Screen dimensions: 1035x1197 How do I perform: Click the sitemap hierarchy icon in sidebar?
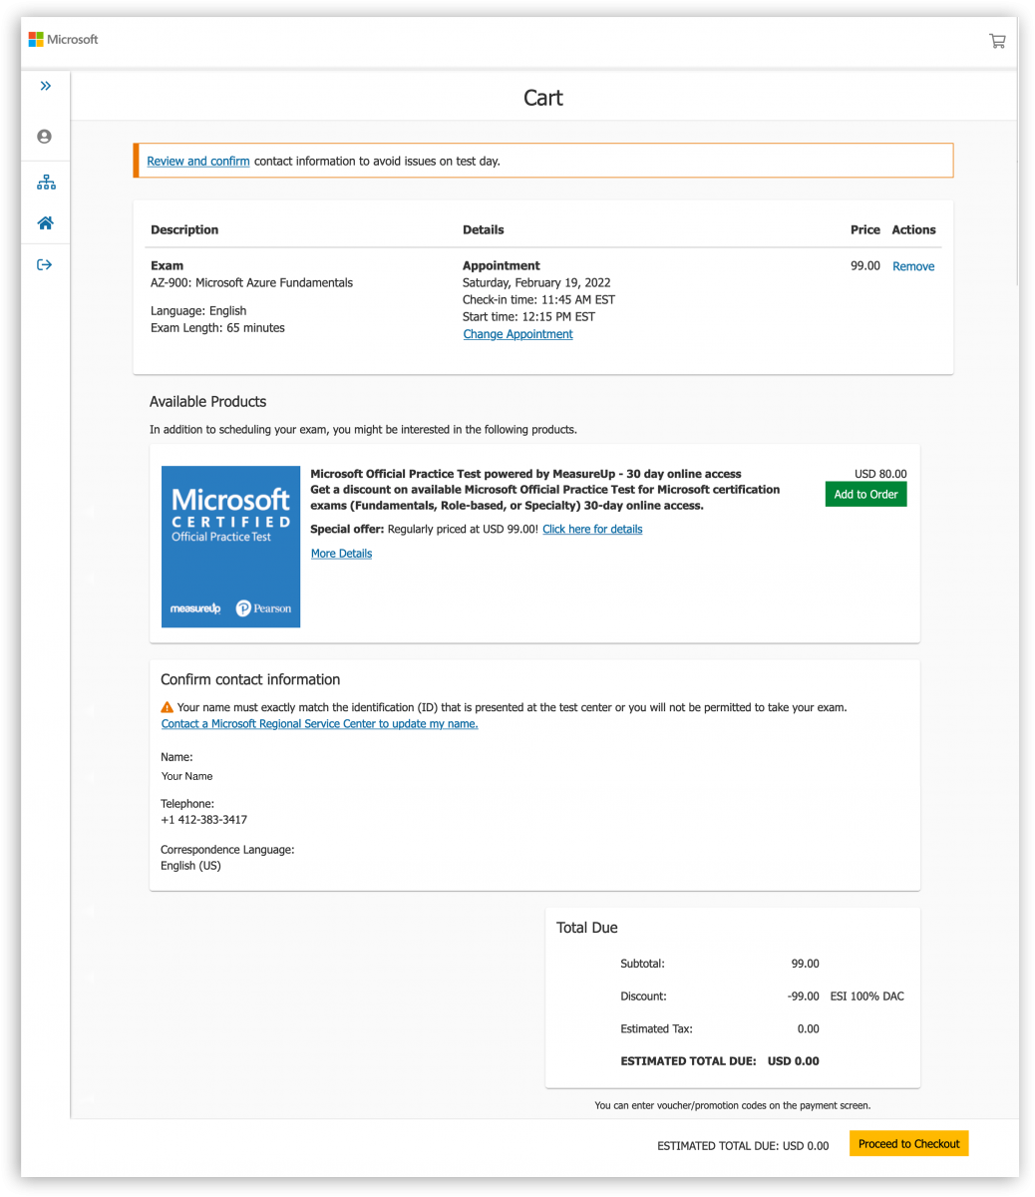pyautogui.click(x=46, y=183)
